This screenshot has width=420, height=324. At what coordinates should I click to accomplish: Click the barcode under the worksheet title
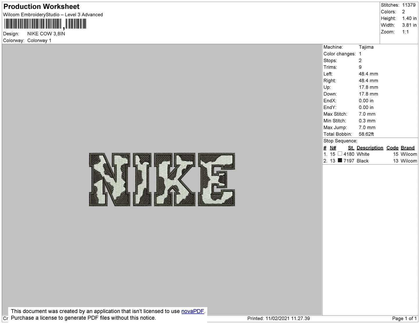click(x=45, y=24)
